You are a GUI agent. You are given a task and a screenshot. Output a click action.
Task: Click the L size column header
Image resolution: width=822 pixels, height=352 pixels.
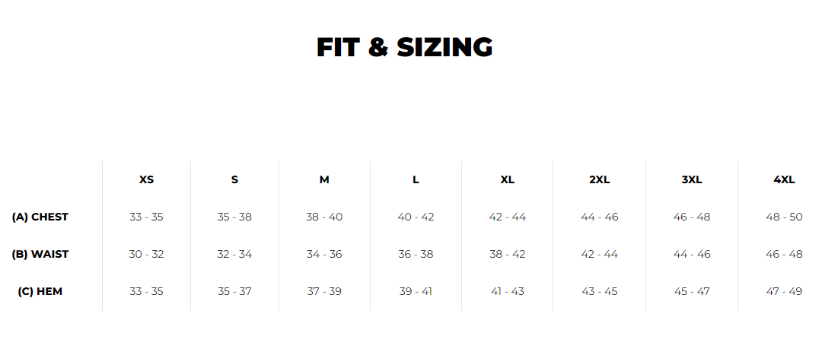[x=416, y=180]
